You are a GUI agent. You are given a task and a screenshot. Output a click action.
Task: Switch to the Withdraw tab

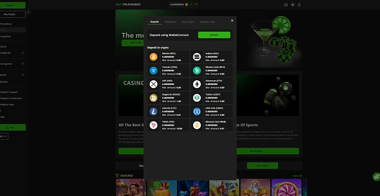[x=170, y=22]
